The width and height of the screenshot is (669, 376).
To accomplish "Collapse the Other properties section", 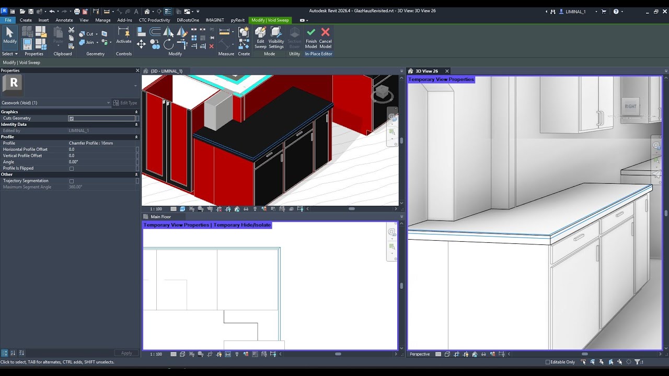I will click(x=136, y=174).
